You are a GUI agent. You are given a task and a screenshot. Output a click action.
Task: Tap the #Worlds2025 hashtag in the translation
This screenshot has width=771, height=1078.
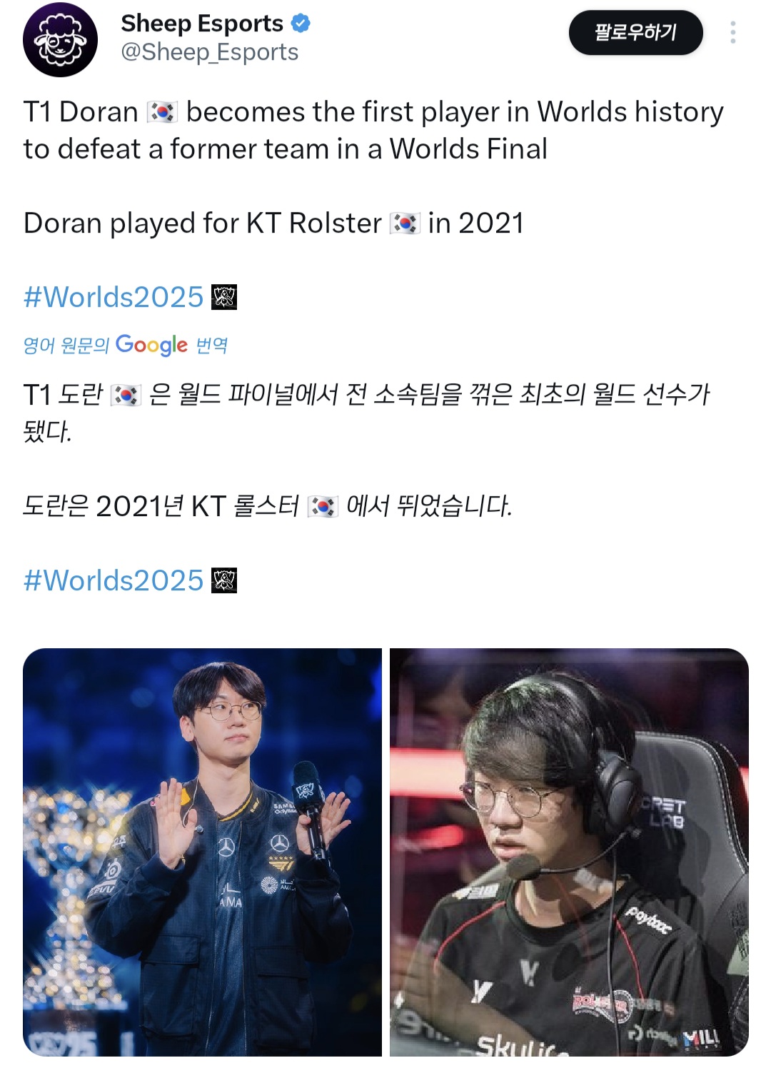point(114,580)
